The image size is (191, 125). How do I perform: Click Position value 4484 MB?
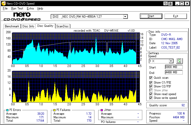point(179,117)
